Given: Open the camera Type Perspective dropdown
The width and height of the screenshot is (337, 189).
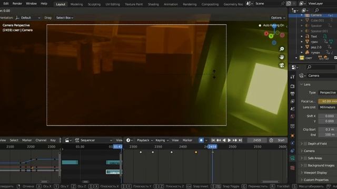Looking at the screenshot, I should [x=328, y=92].
